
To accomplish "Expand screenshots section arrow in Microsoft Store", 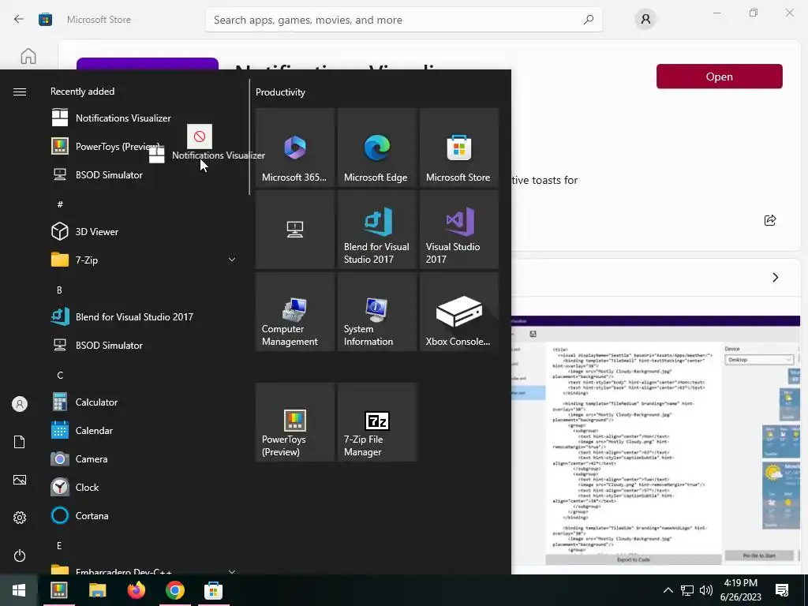I will [776, 277].
